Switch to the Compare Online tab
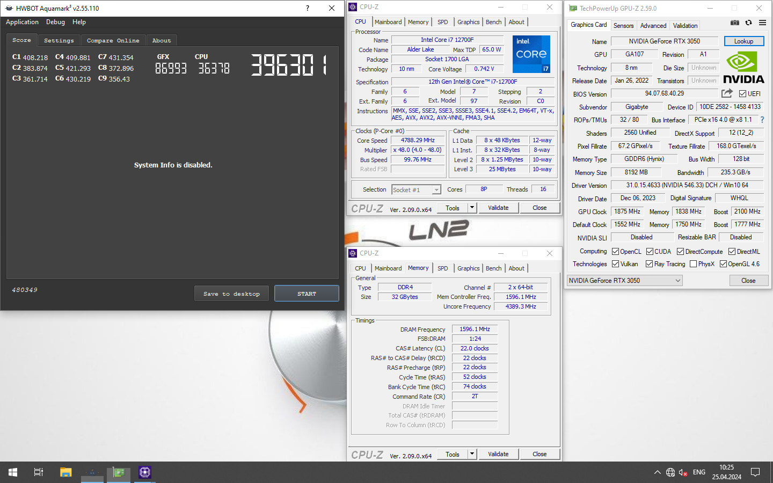 [113, 40]
